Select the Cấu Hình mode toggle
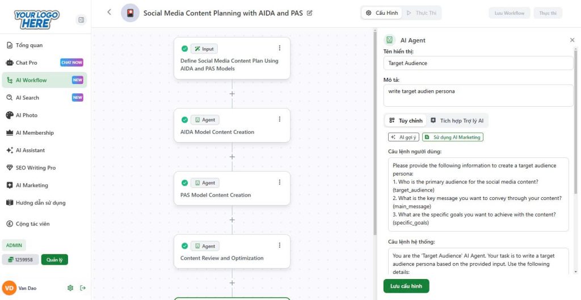Viewport: 581px width, 300px height. pos(382,13)
